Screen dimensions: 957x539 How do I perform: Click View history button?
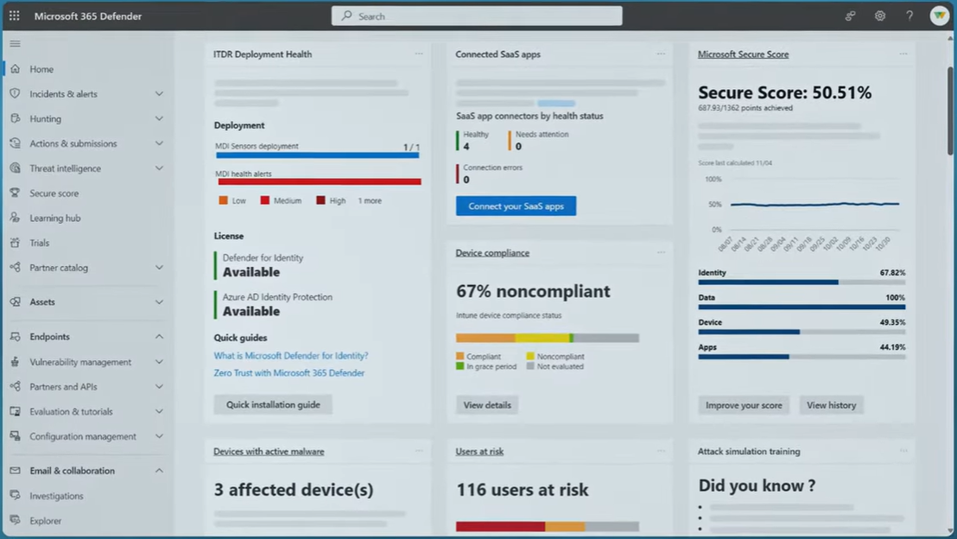tap(831, 405)
